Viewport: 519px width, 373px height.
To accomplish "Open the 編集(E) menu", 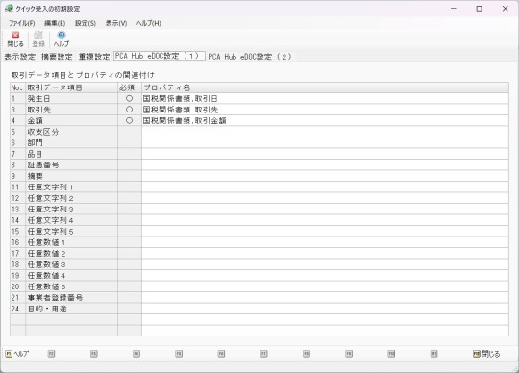I will pyautogui.click(x=55, y=23).
